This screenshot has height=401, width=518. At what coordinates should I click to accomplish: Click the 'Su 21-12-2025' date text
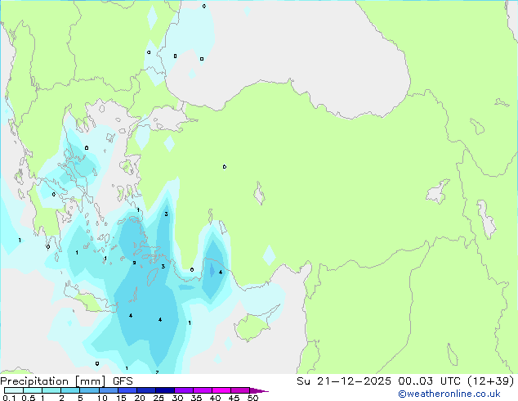tap(344, 381)
